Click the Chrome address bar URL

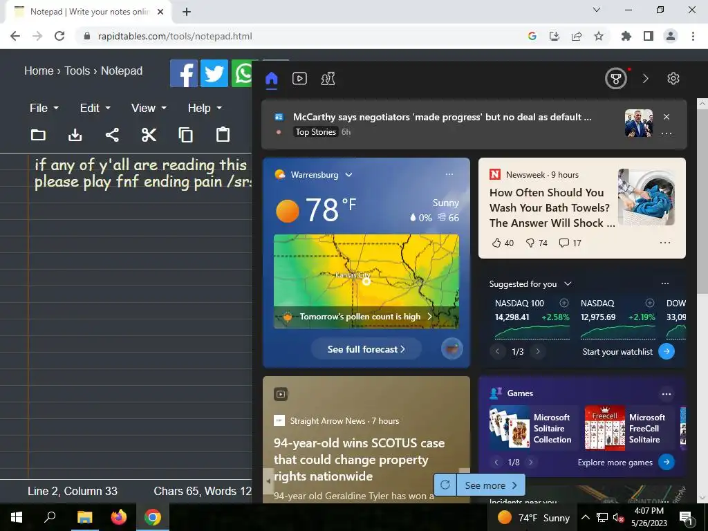click(x=175, y=36)
